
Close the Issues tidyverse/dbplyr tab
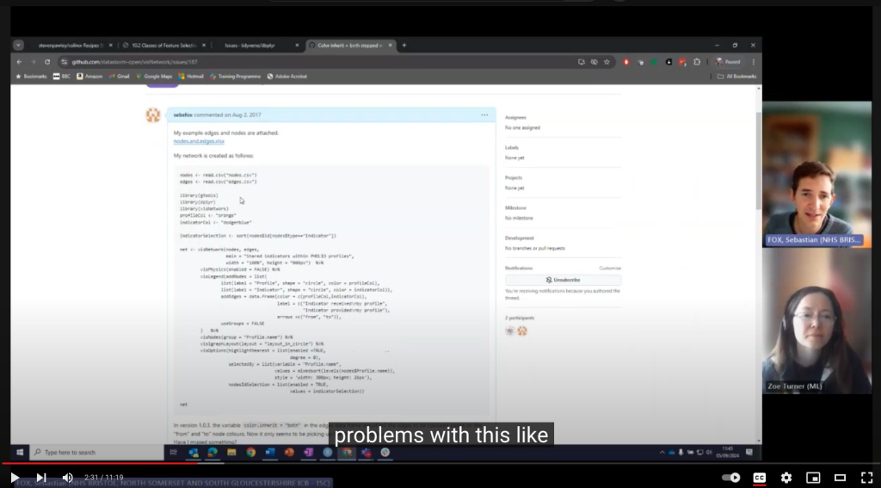coord(297,45)
